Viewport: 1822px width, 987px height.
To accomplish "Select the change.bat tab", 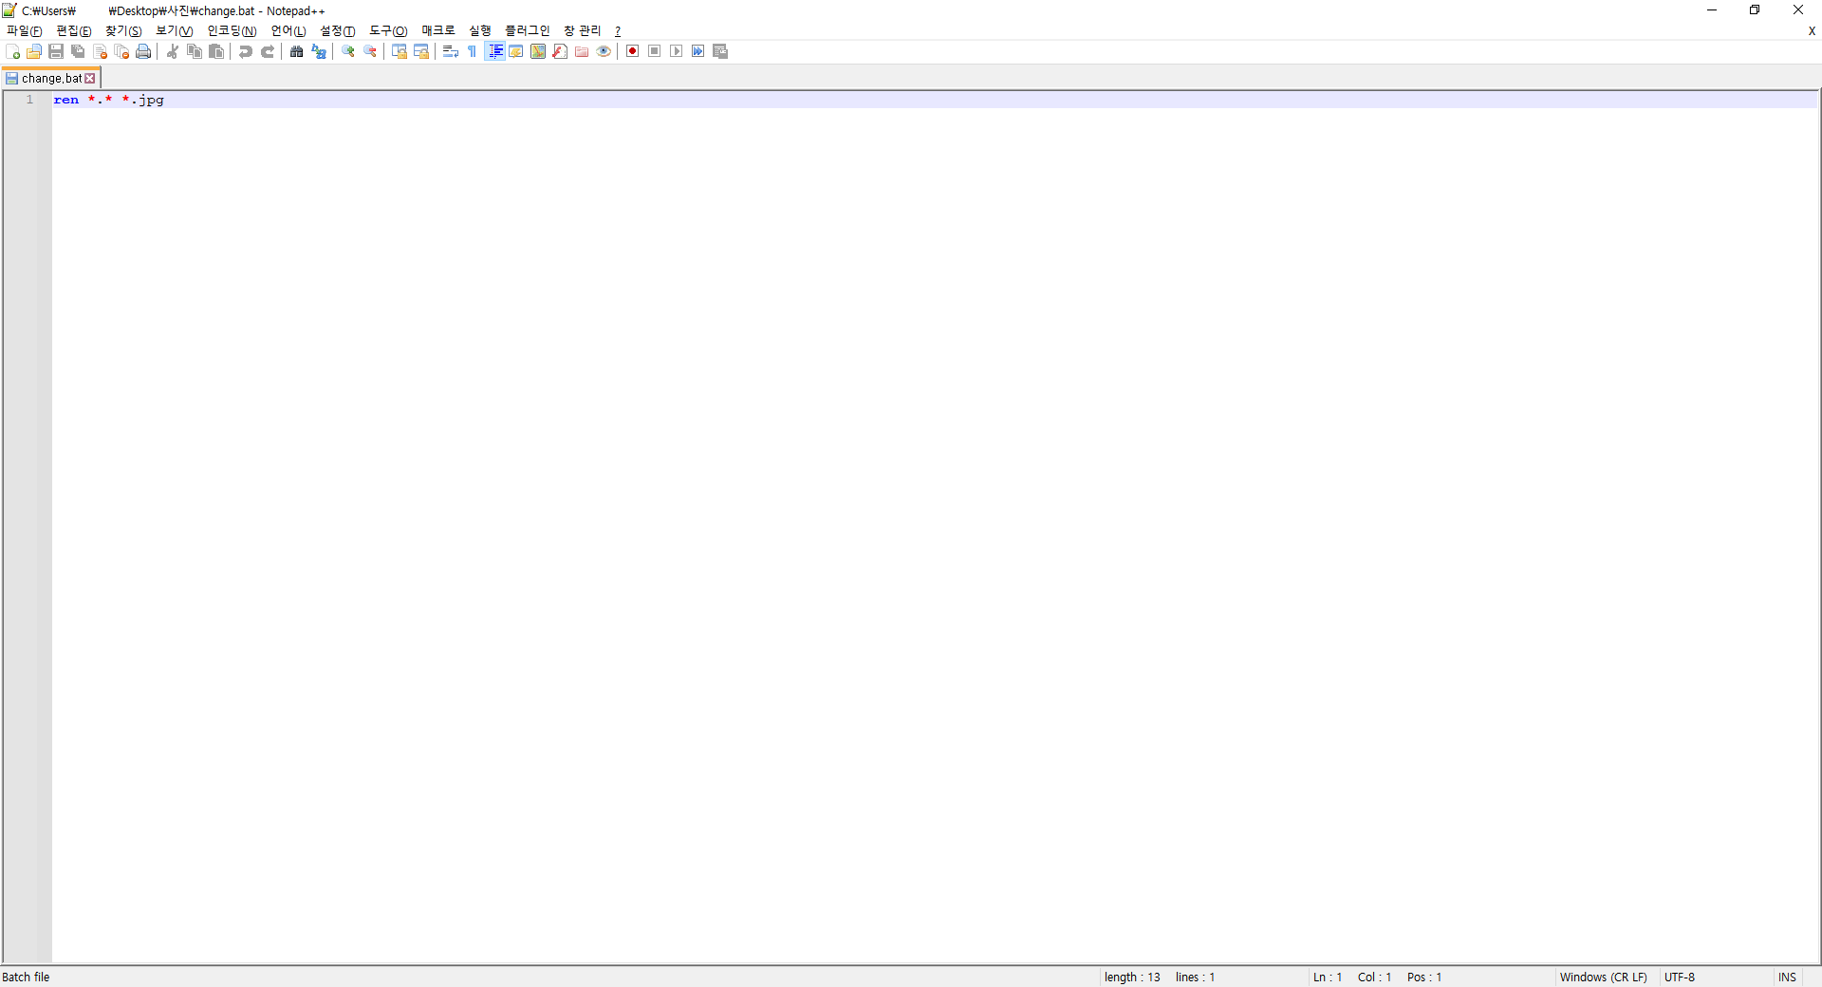I will point(51,79).
